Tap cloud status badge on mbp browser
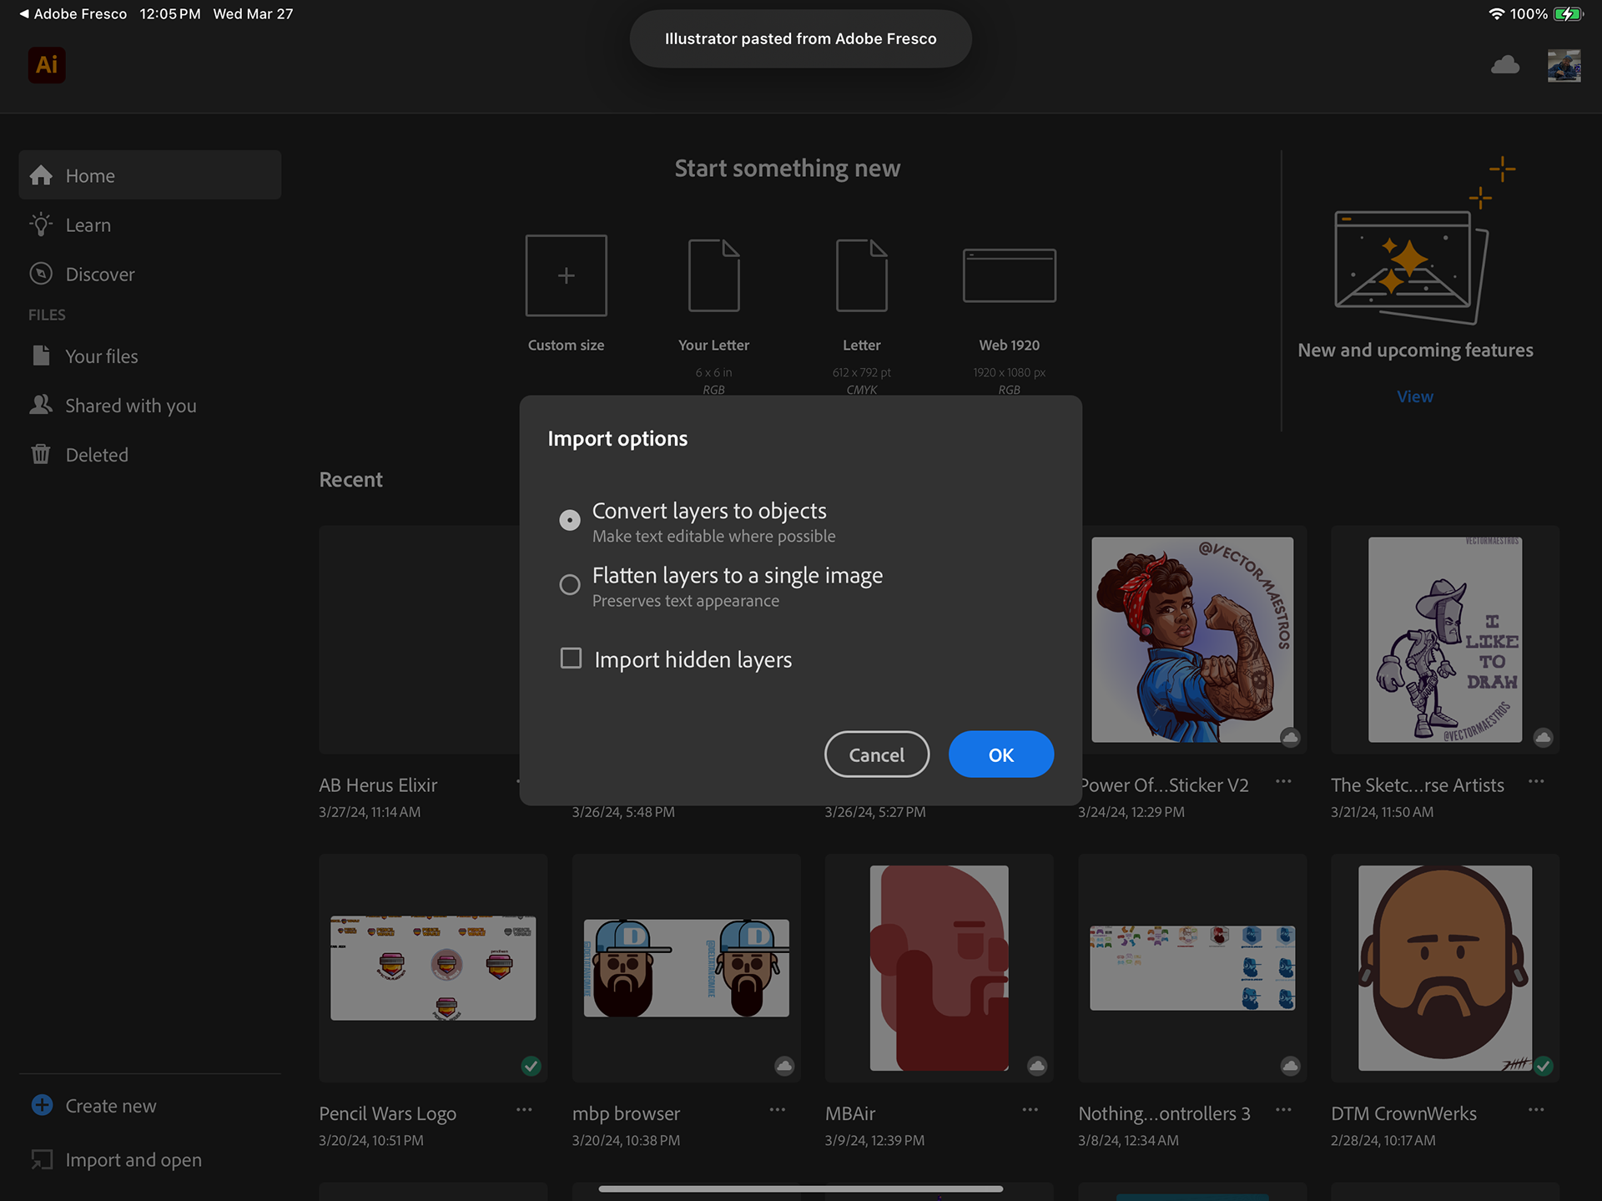Screen dimensions: 1602x1201 pyautogui.click(x=784, y=1066)
